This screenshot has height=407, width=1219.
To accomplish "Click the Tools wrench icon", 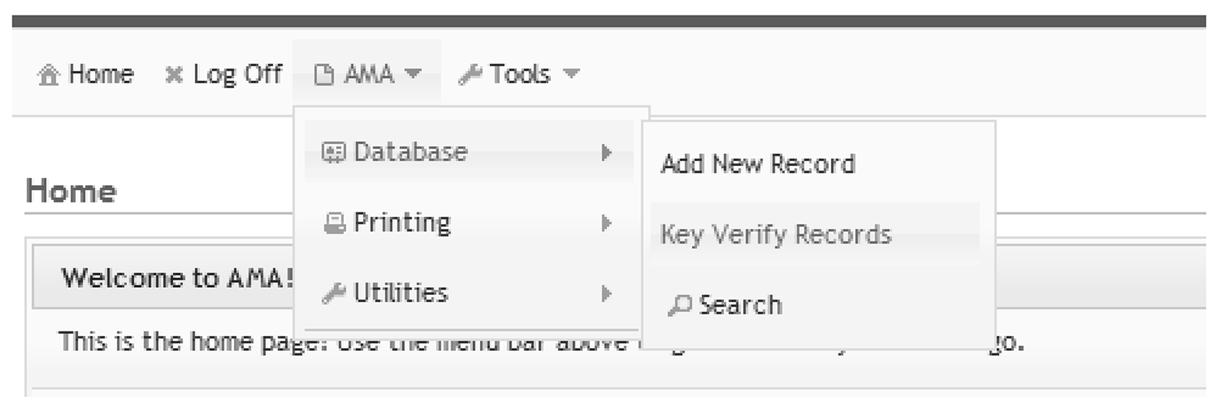I will pyautogui.click(x=469, y=75).
